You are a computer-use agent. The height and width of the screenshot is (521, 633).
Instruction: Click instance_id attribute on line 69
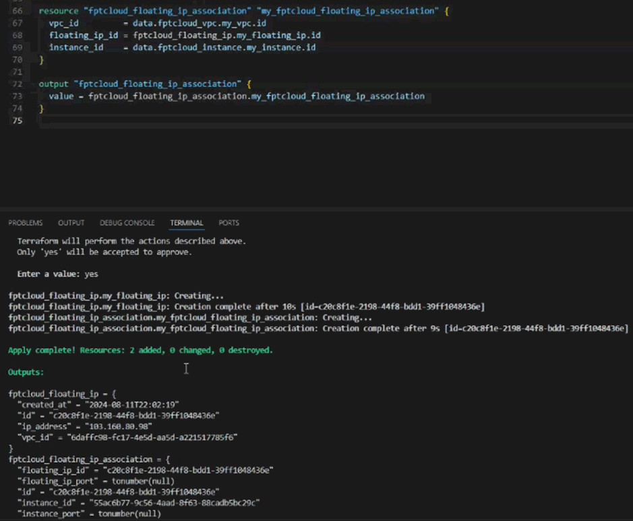pos(76,47)
